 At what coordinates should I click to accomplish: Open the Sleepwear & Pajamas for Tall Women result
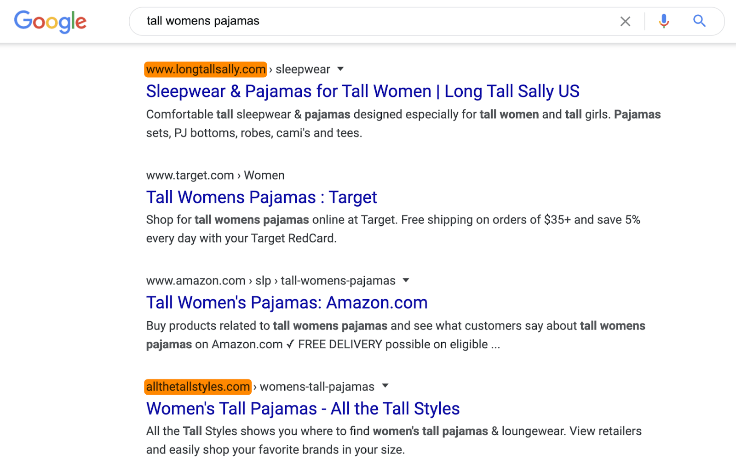coord(362,91)
